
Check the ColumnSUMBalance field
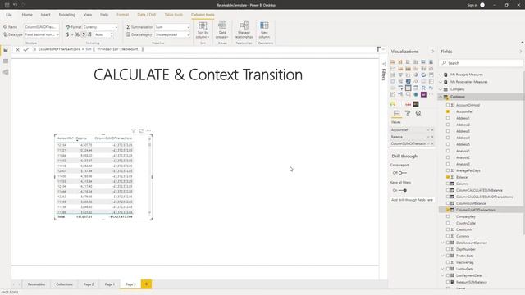[x=448, y=203]
